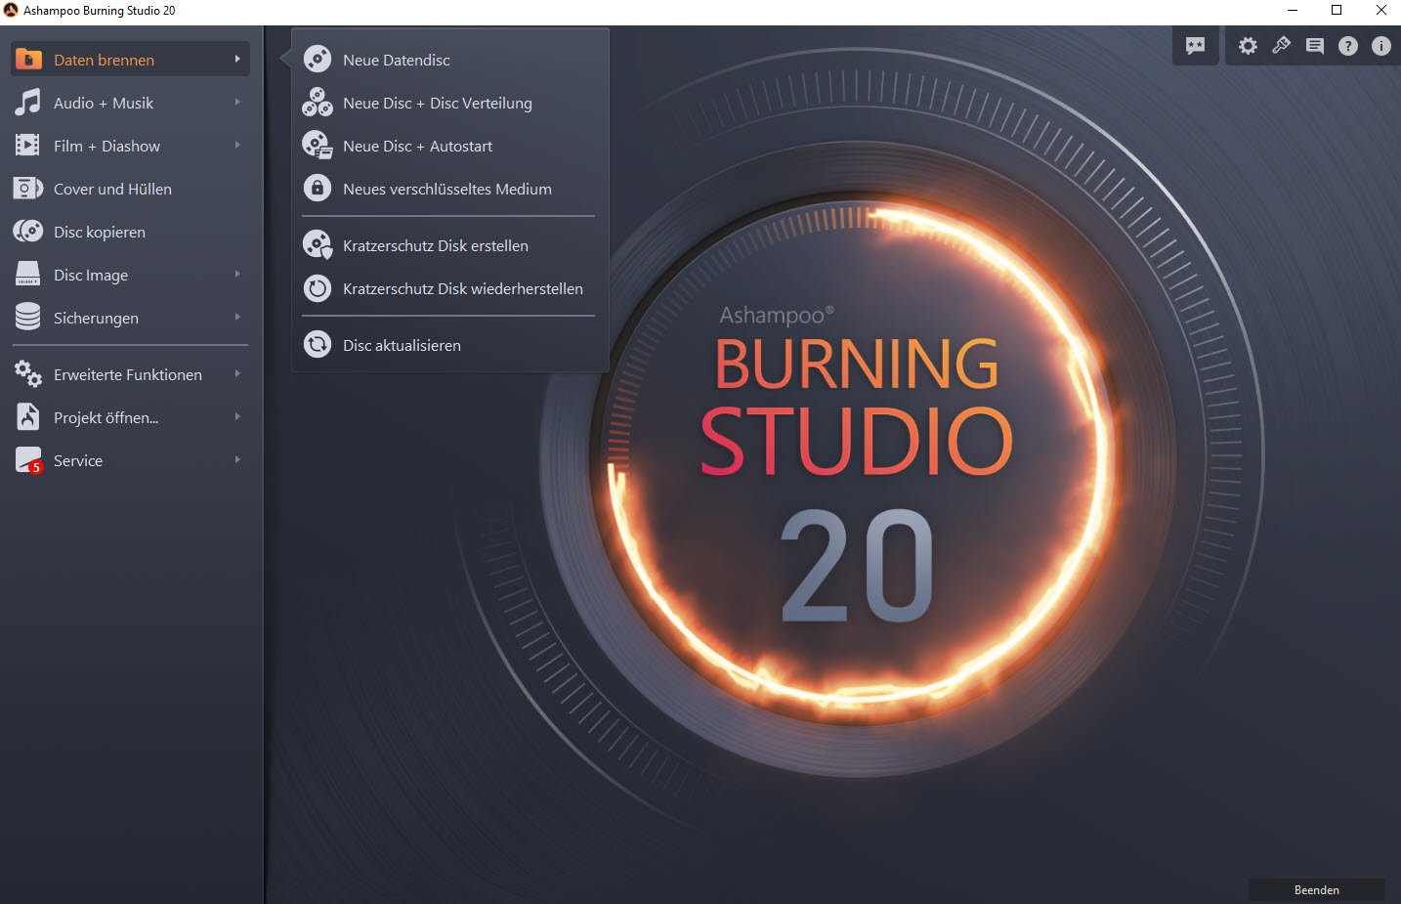Click the Beenden button
Viewport: 1401px width, 904px height.
tap(1316, 890)
